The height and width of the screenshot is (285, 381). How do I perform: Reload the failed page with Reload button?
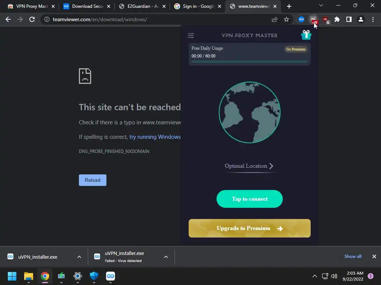93,180
